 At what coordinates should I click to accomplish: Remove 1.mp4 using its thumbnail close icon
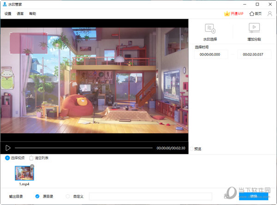[x=32, y=166]
